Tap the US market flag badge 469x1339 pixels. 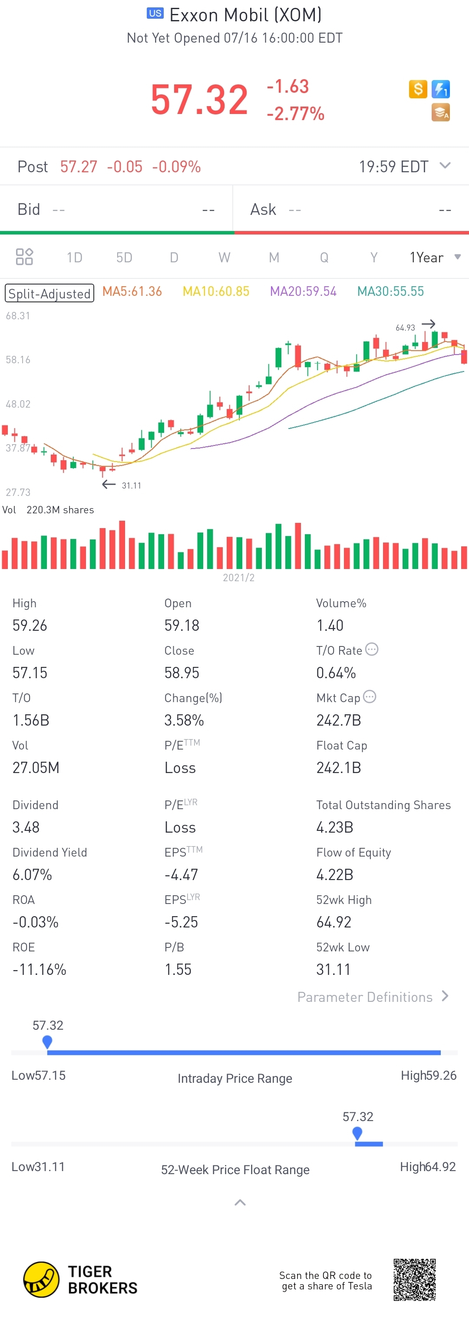click(x=155, y=13)
